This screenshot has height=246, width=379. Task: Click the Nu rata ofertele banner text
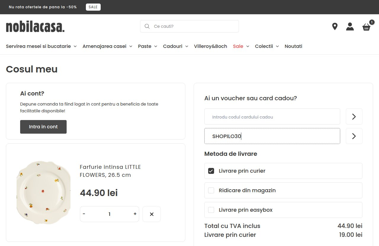(x=43, y=7)
